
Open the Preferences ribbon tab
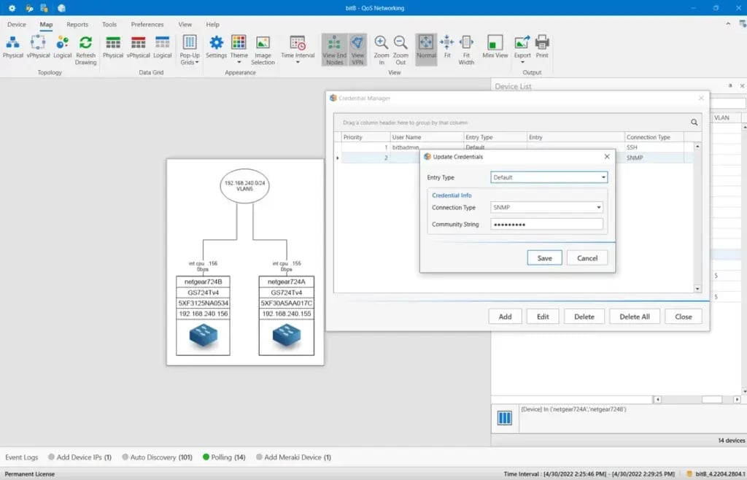[x=147, y=24]
